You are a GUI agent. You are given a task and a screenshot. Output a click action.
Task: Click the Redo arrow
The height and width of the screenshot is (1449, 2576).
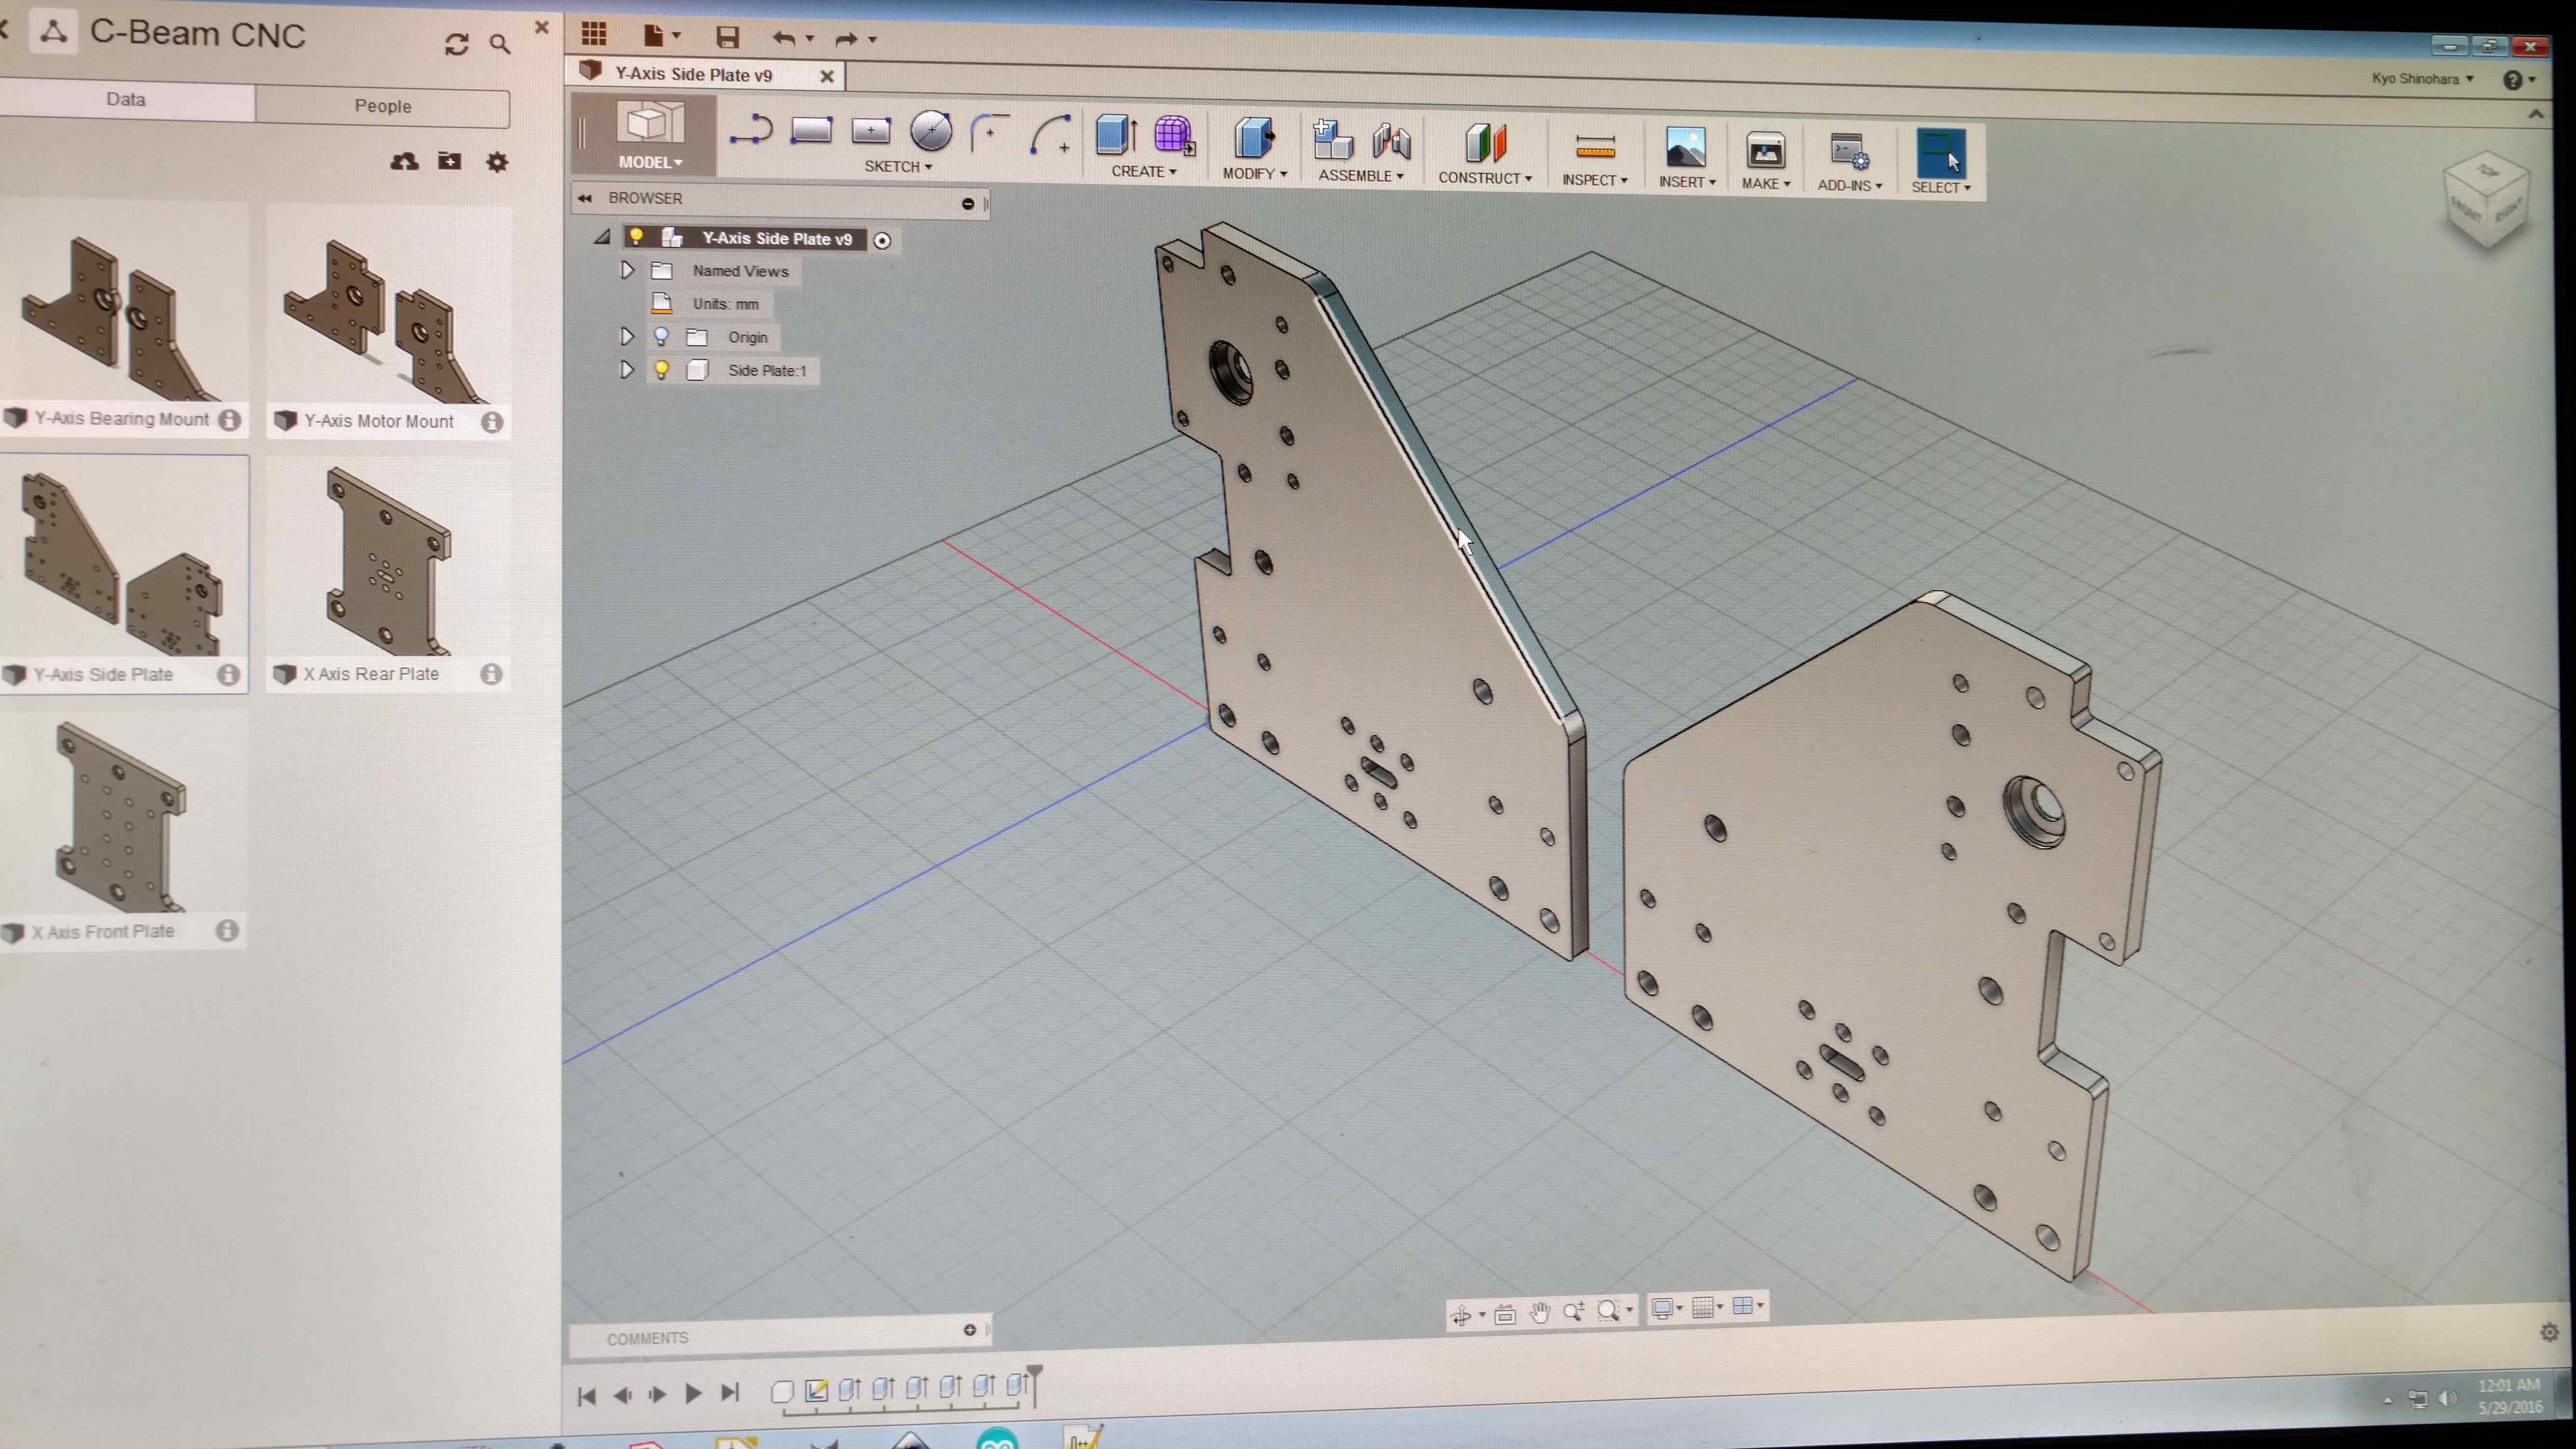[x=846, y=40]
